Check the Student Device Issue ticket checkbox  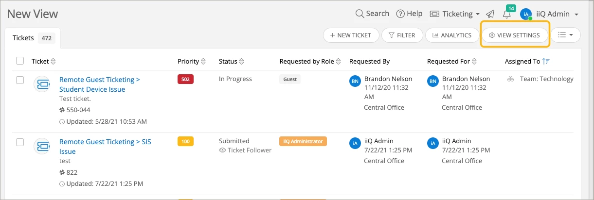[x=20, y=80]
